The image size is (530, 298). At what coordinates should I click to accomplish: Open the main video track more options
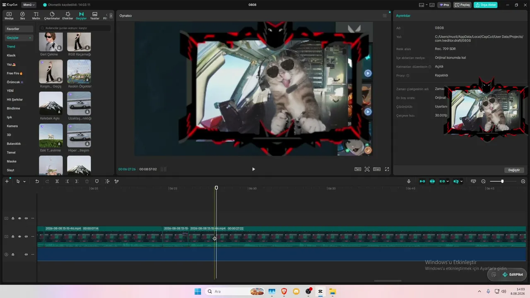pos(33,236)
